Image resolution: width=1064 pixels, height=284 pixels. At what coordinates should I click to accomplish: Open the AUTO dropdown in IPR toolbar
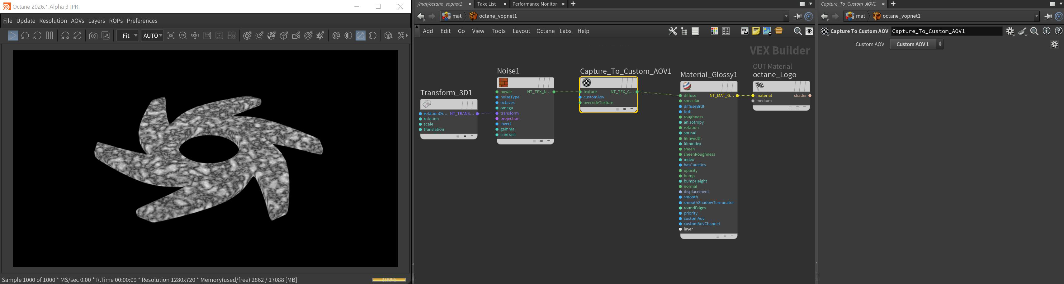pyautogui.click(x=152, y=36)
